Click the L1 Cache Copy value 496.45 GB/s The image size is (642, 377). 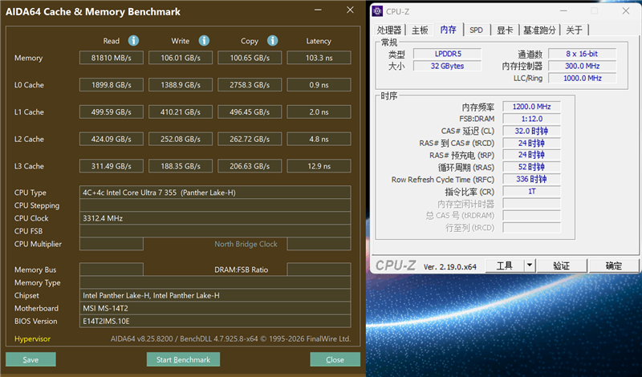pyautogui.click(x=250, y=111)
